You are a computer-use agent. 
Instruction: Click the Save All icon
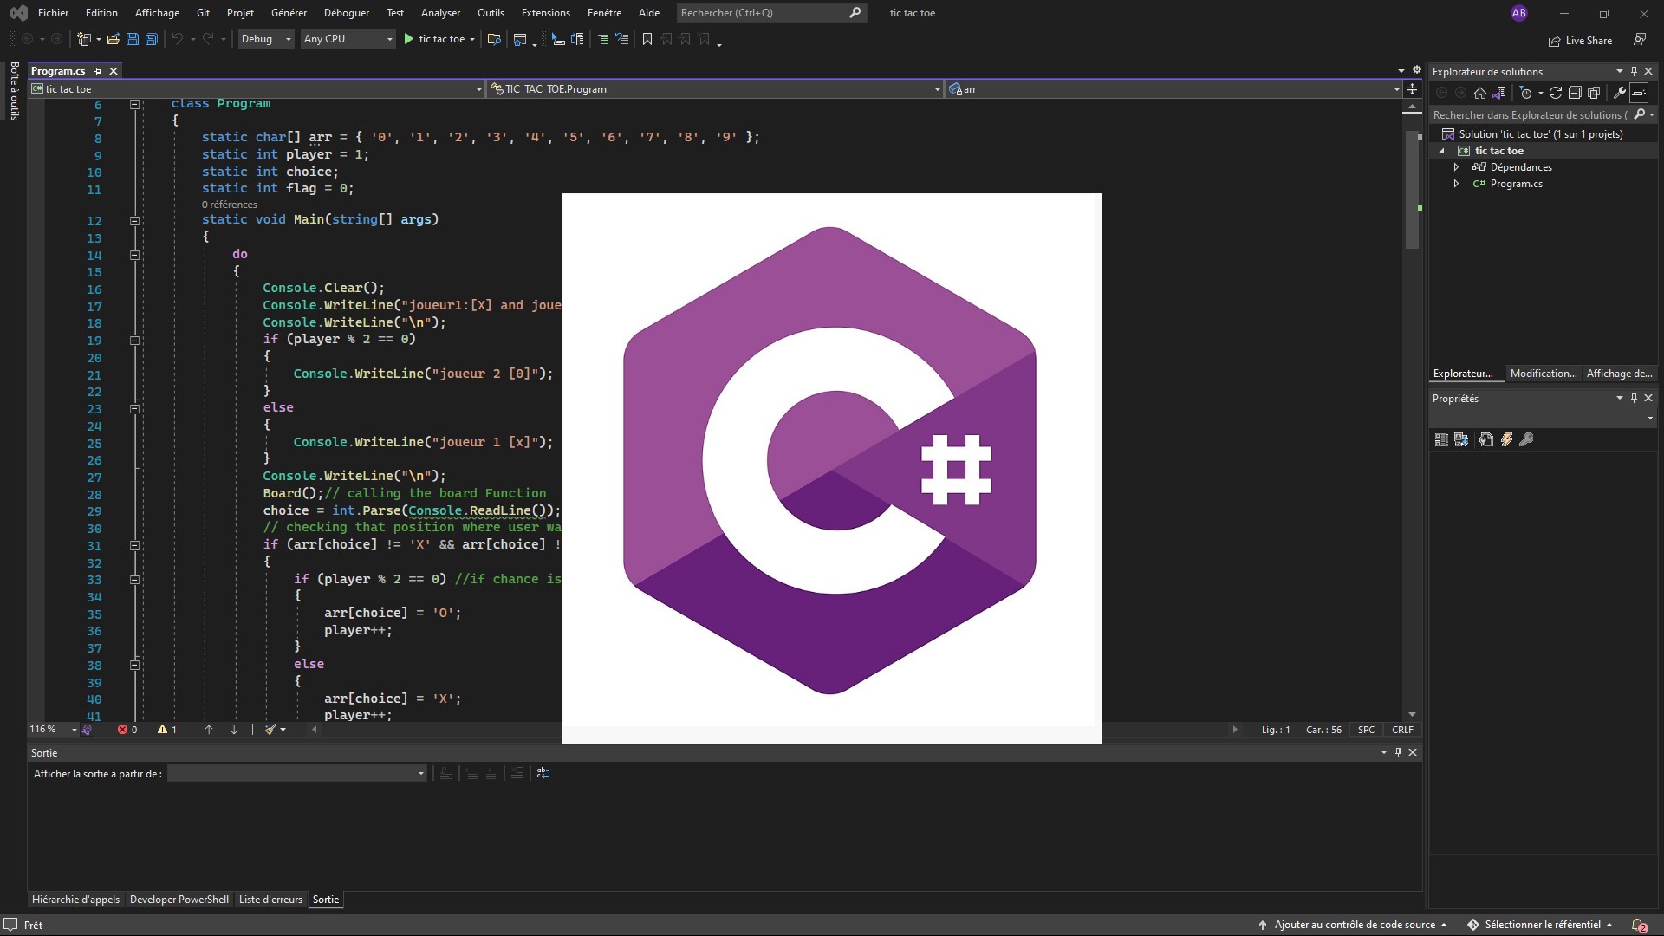coord(152,39)
